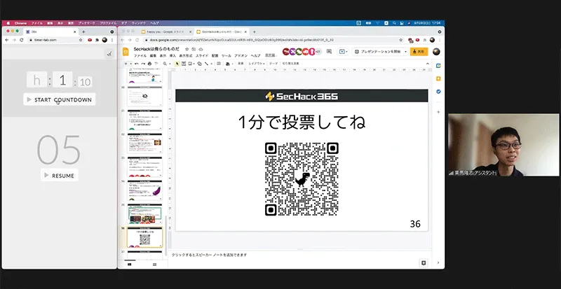Image resolution: width=561 pixels, height=289 pixels.
Task: Select the line tool icon
Action: [x=206, y=64]
